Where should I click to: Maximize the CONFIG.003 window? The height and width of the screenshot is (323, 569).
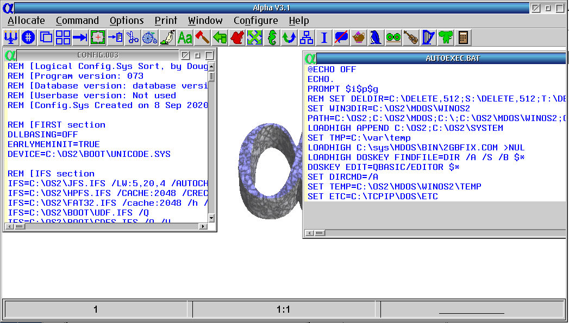[209, 55]
